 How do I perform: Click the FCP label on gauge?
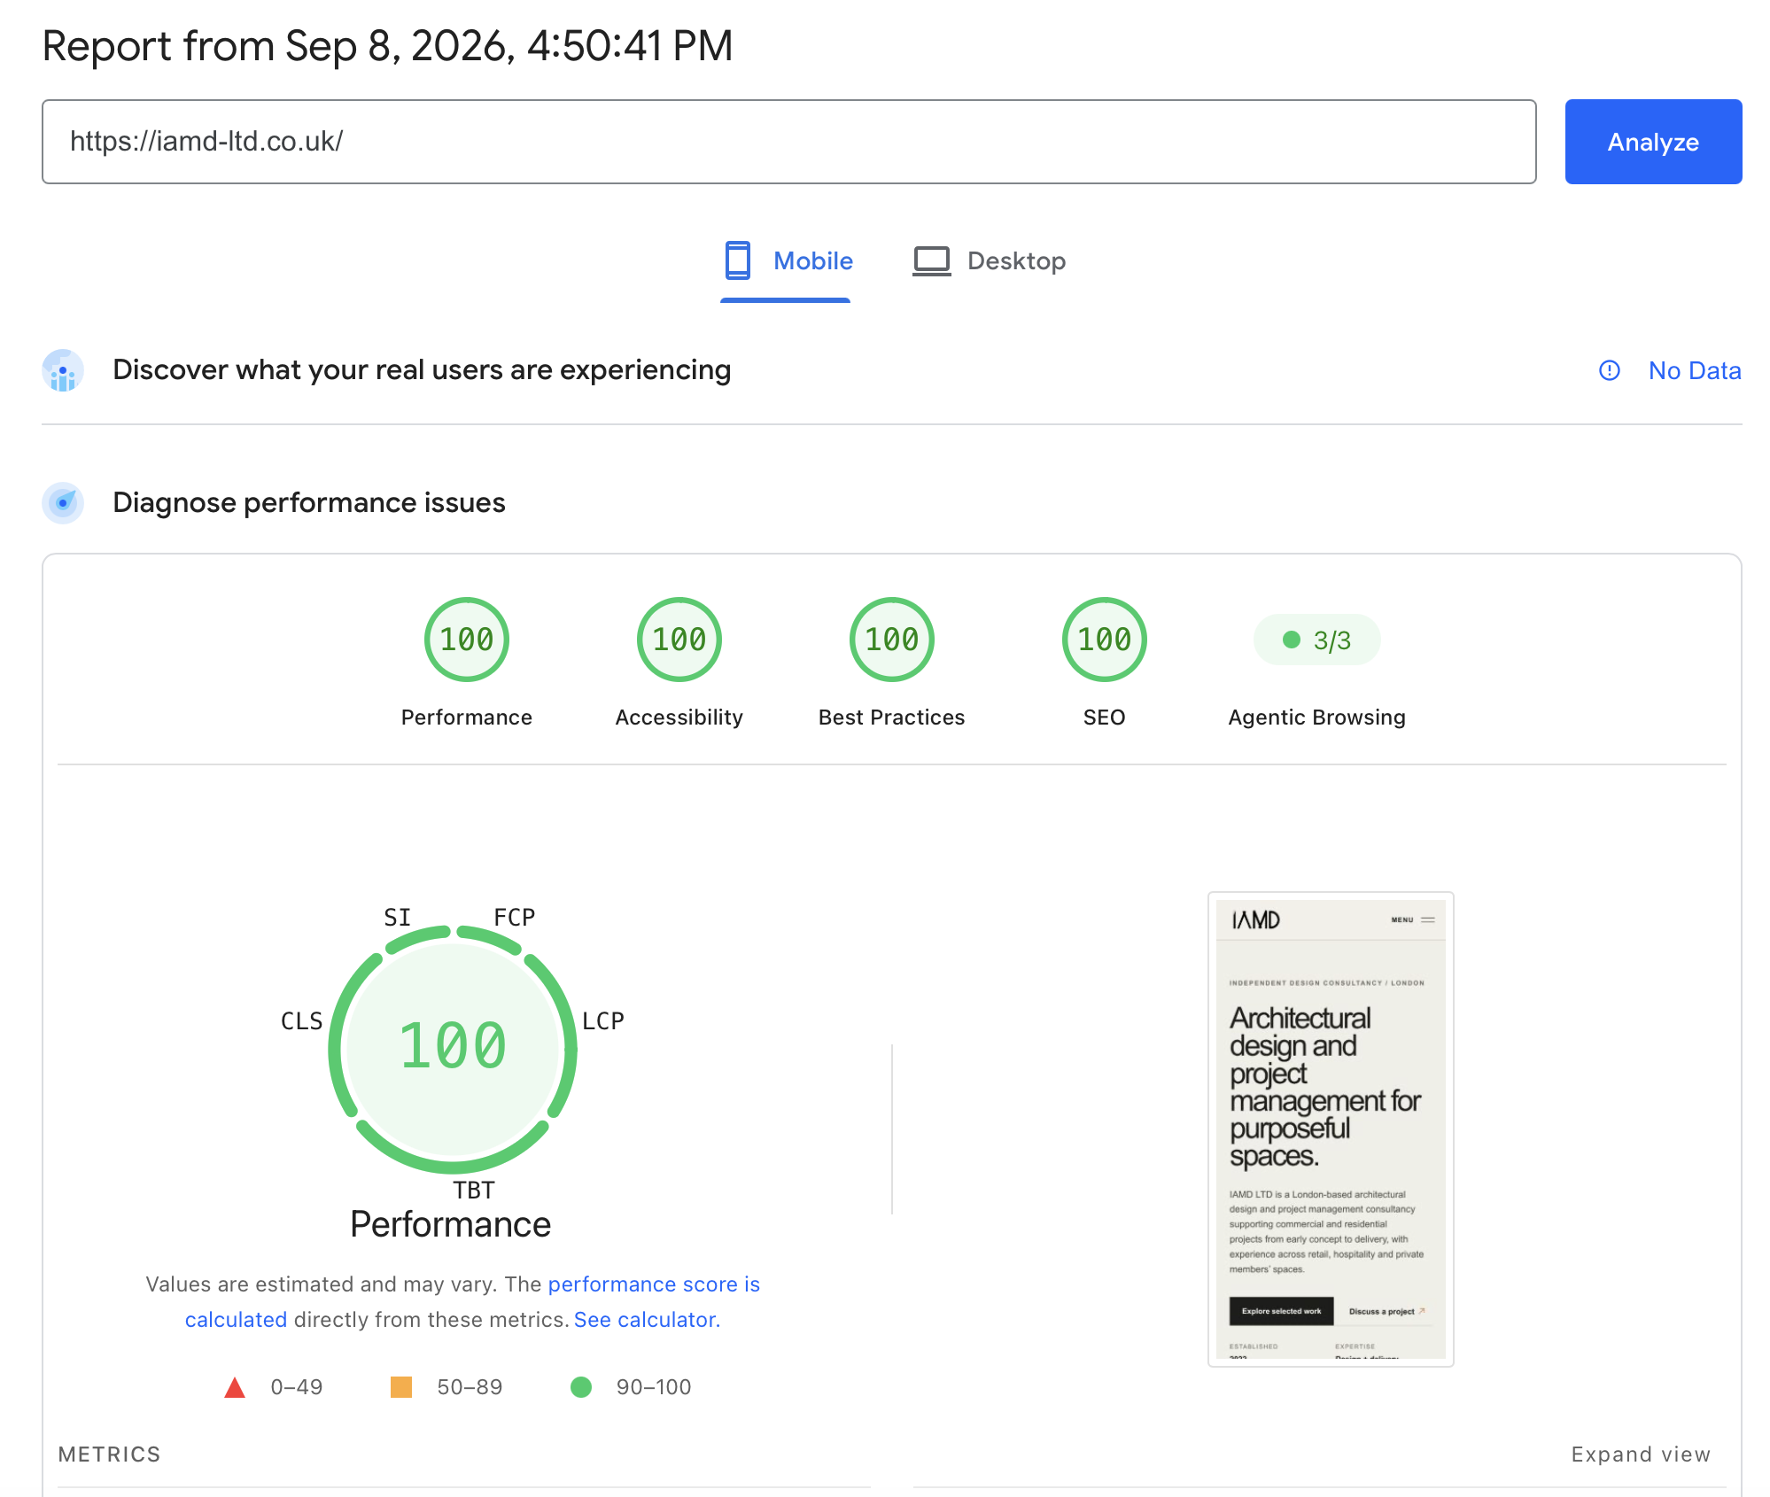coord(515,918)
